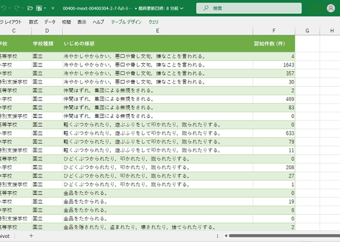Select the cell with value 30
Viewport: 340px width, 242px height.
tap(274, 82)
